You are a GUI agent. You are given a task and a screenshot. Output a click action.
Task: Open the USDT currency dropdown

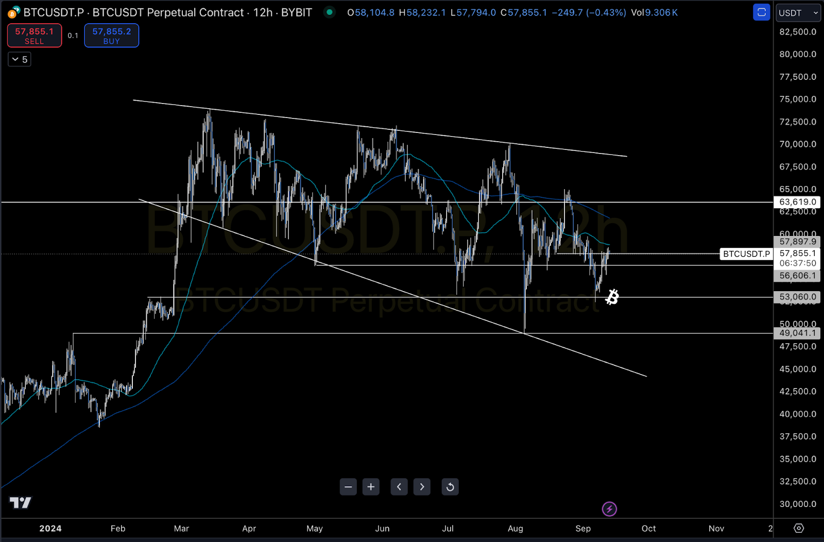798,13
